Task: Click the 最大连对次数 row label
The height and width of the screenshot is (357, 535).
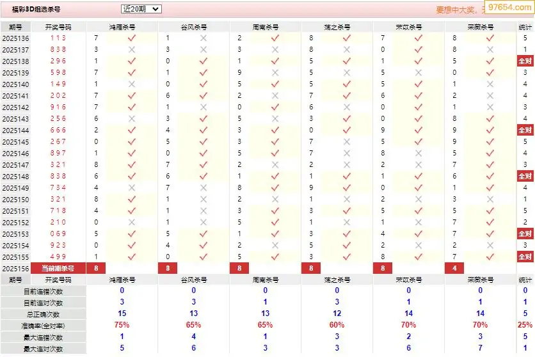Action: (x=43, y=349)
